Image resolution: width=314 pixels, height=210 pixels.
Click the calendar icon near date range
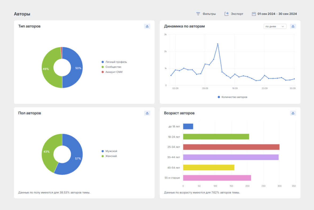(254, 14)
